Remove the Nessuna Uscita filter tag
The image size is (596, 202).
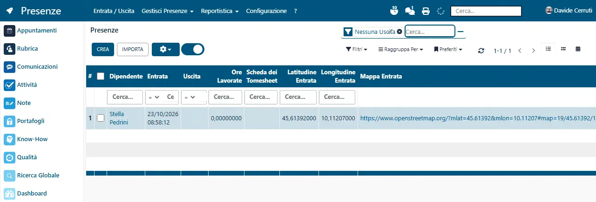coord(400,32)
